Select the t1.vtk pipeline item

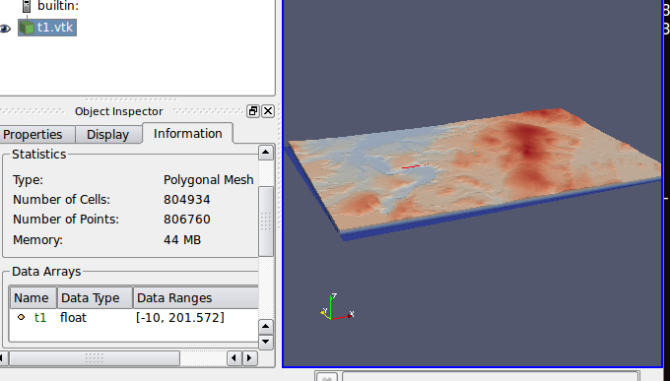click(47, 28)
